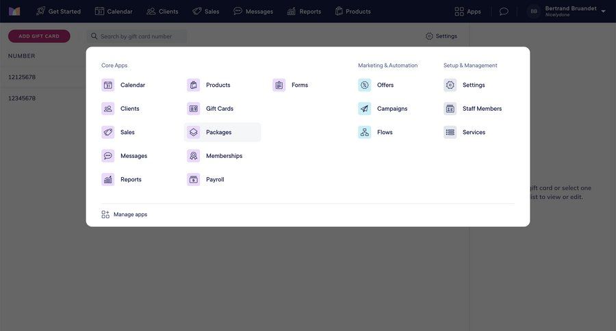Image resolution: width=616 pixels, height=331 pixels.
Task: Open Reports in the top navigation
Action: coord(304,12)
